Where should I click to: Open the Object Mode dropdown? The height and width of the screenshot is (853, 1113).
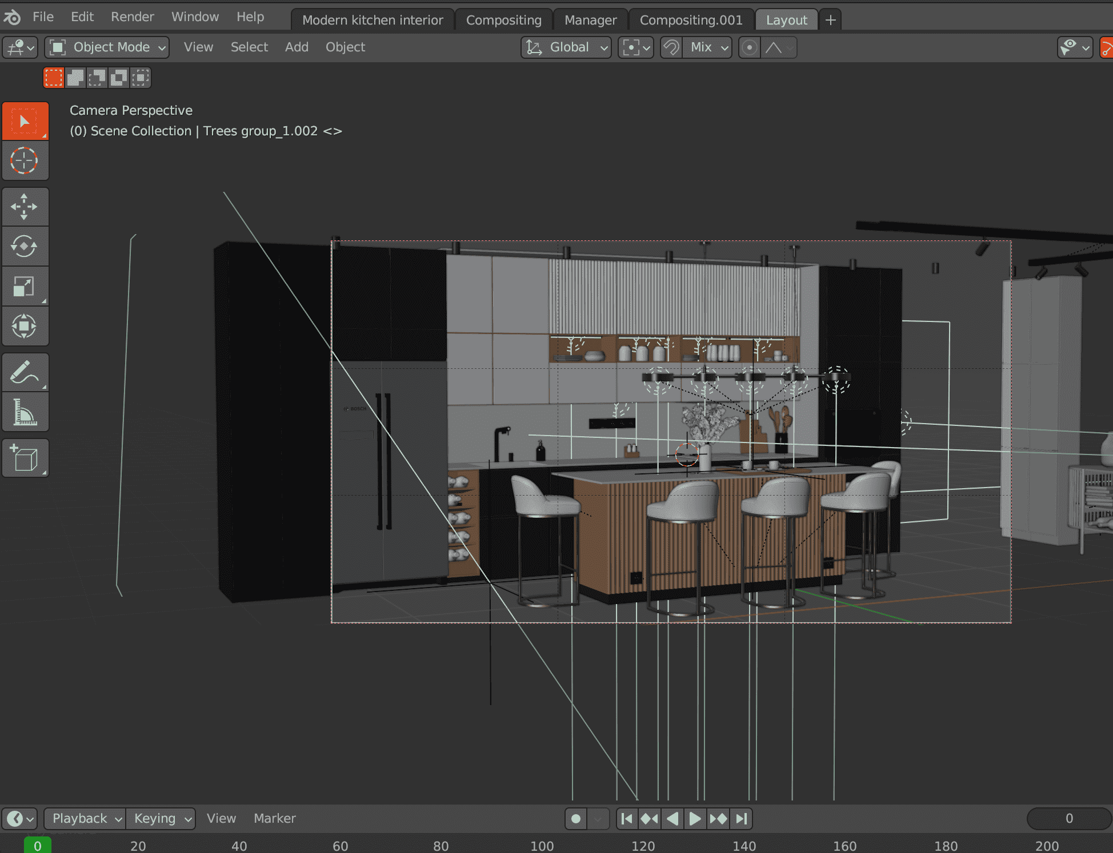(x=107, y=47)
